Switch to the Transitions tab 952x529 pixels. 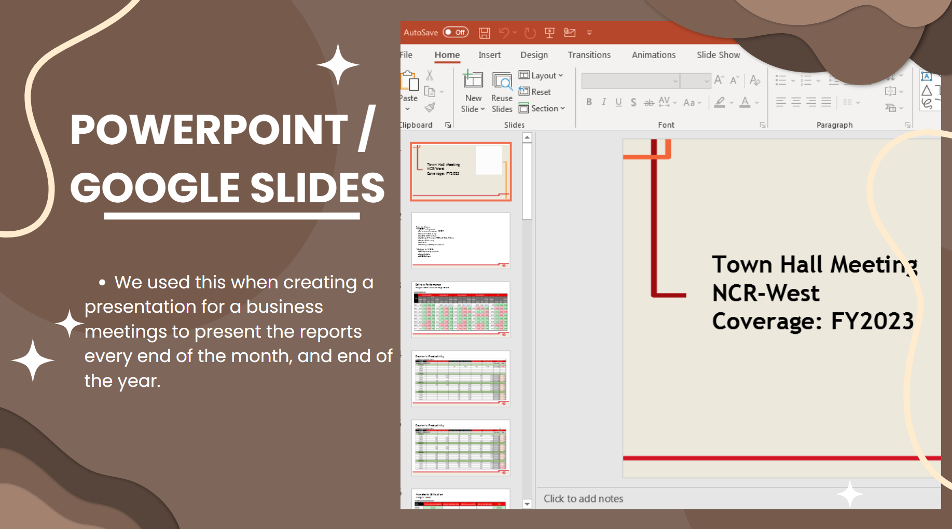click(589, 55)
